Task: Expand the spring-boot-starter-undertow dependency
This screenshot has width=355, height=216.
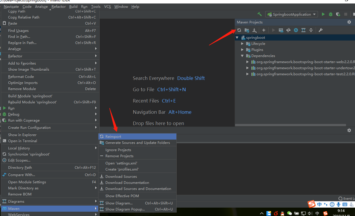Action: 248,68
